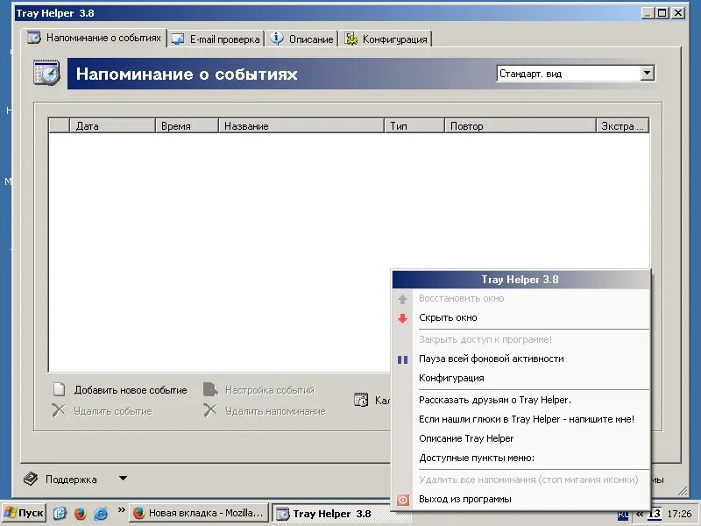
Task: Select the Напоминание о событиях tab
Action: (x=95, y=38)
